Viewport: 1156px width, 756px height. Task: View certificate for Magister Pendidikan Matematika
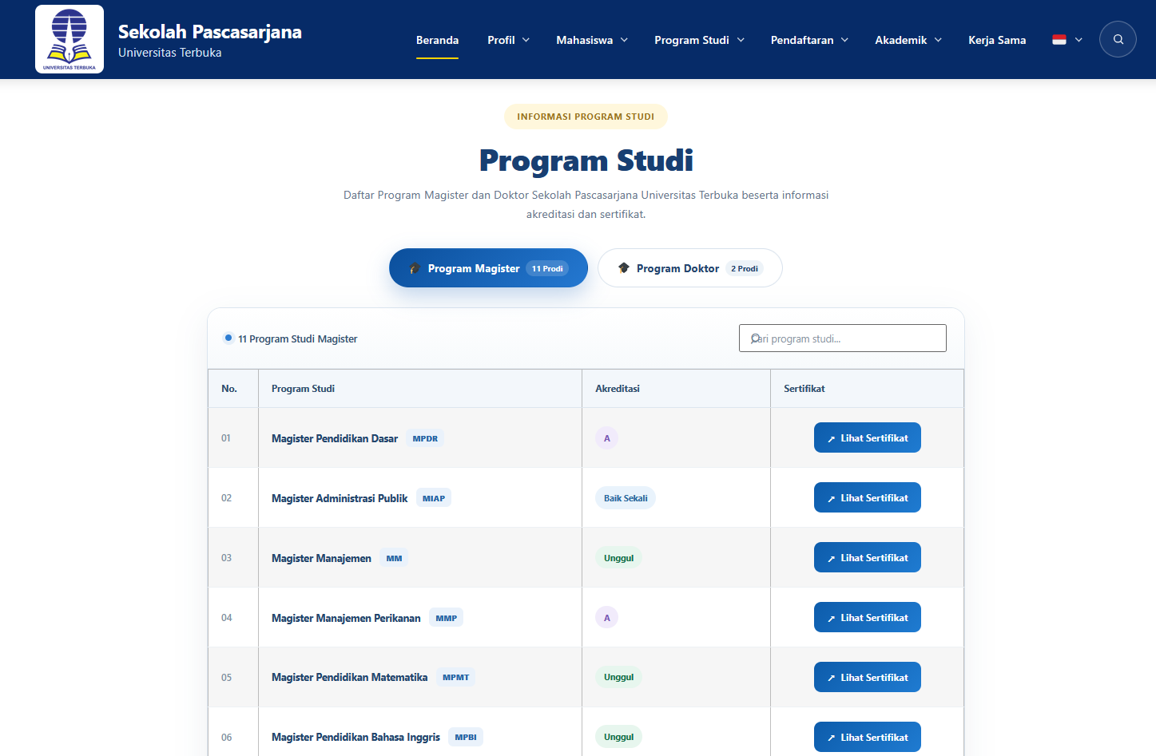click(868, 677)
